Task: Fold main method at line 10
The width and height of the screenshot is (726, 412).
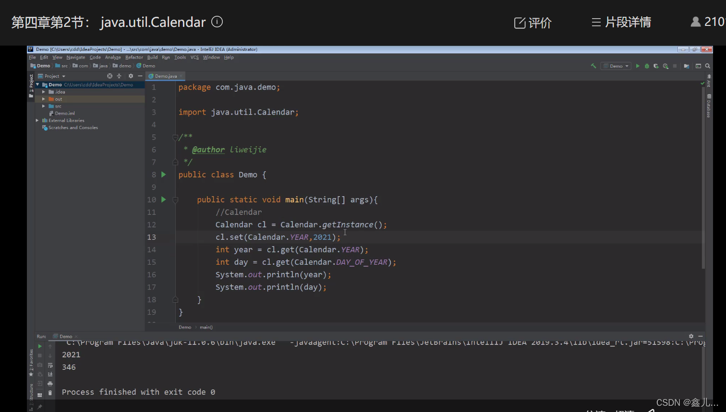Action: coord(175,200)
